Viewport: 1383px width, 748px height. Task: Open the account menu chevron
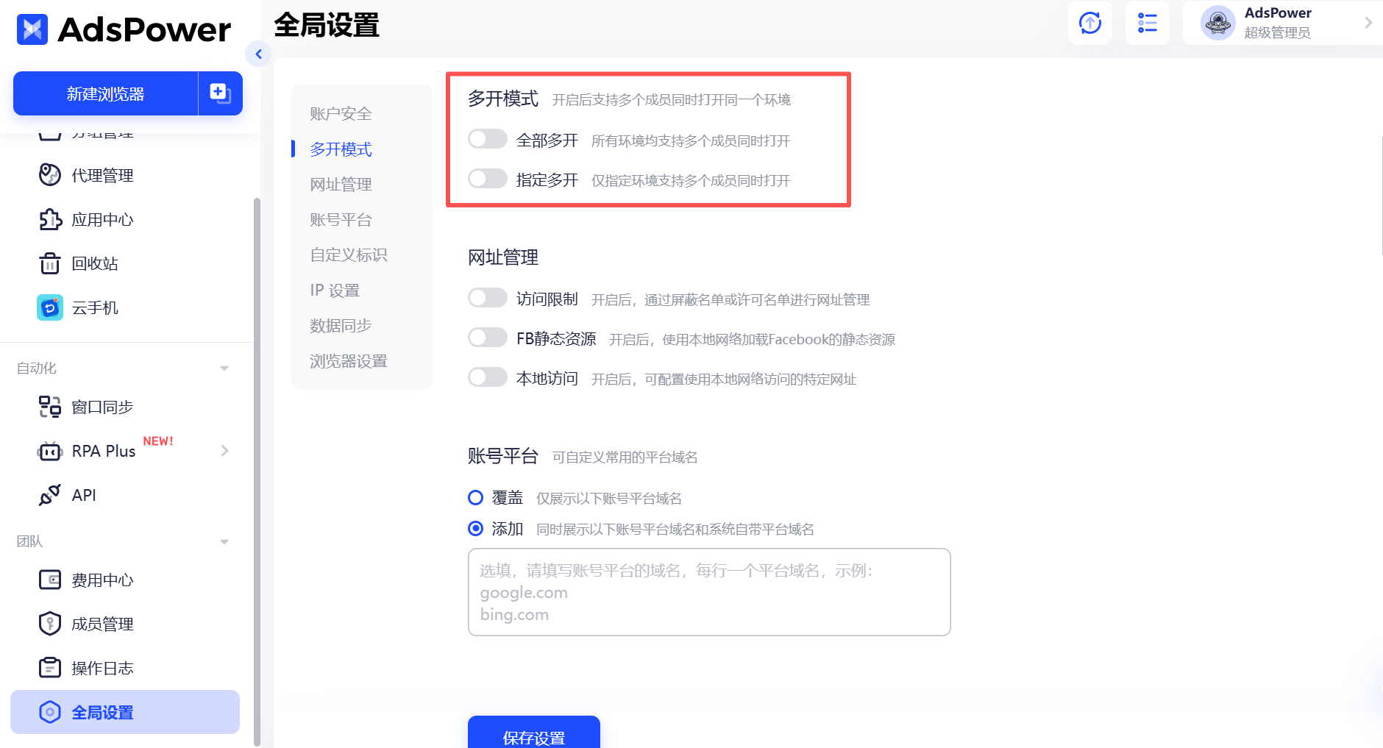pos(1368,23)
